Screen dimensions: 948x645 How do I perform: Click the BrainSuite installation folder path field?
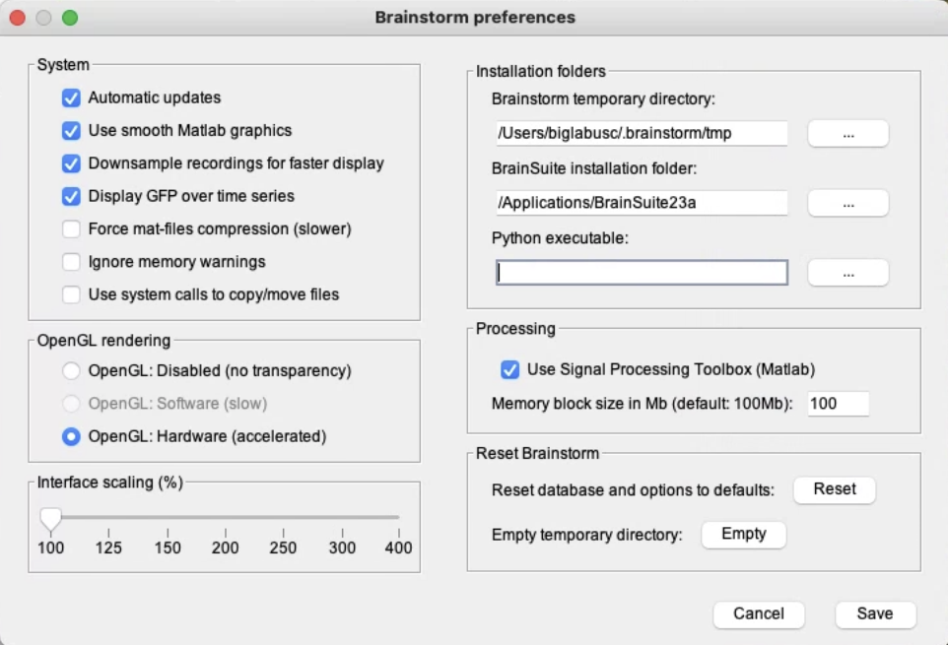642,203
